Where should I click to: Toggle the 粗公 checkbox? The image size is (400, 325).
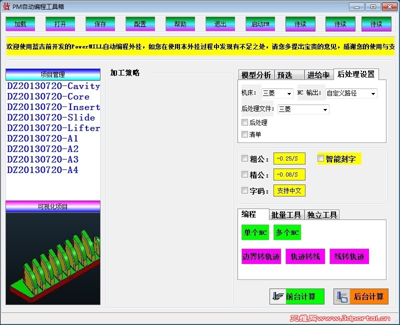[244, 158]
